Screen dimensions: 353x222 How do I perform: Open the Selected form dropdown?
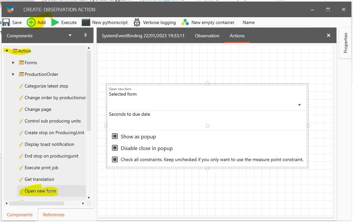299,105
